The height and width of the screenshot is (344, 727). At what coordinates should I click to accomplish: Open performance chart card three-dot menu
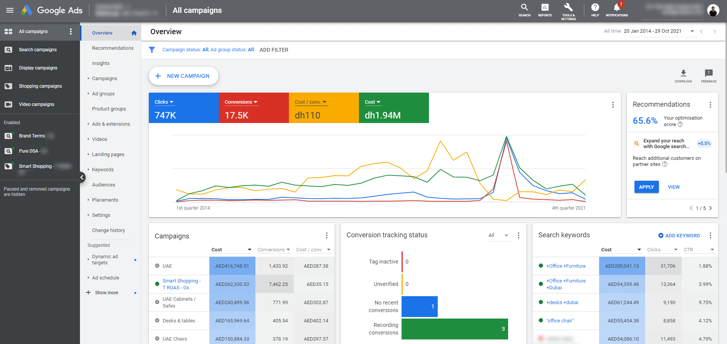point(613,105)
